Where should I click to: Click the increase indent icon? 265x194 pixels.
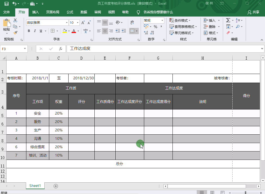(x=125, y=31)
